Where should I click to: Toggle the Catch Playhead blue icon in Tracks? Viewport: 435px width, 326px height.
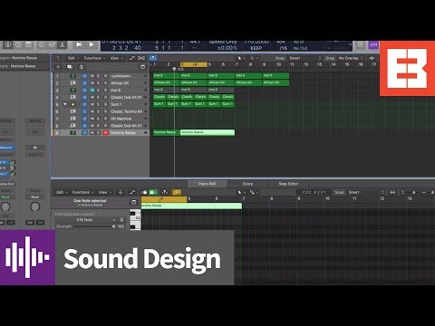point(153,58)
